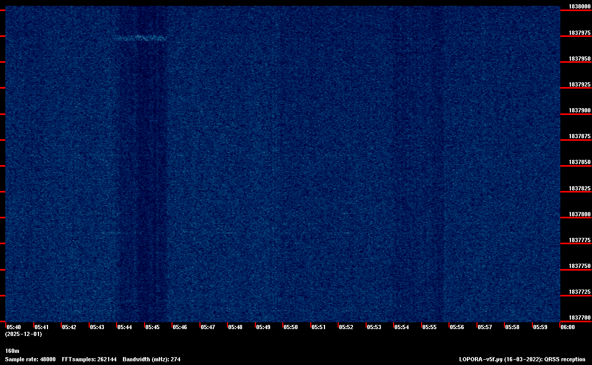This screenshot has height=365, width=592.
Task: Click the 1837775 frequency label
Action: 579,240
